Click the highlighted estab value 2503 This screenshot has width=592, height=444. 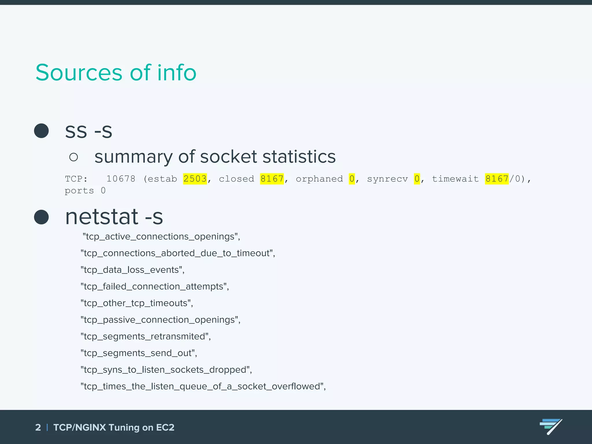point(195,179)
